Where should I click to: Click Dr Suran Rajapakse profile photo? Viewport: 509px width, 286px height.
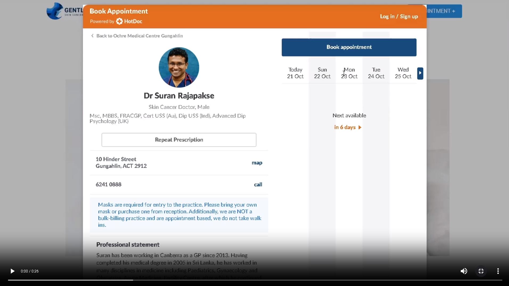[x=179, y=67]
